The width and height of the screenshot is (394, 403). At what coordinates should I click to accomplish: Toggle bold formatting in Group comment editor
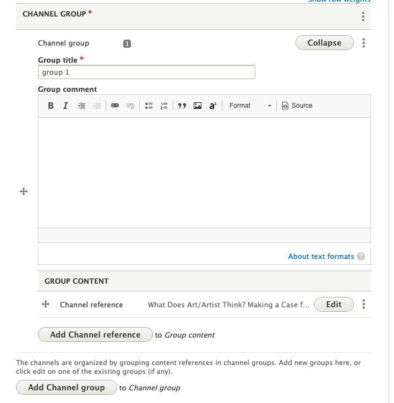[51, 106]
